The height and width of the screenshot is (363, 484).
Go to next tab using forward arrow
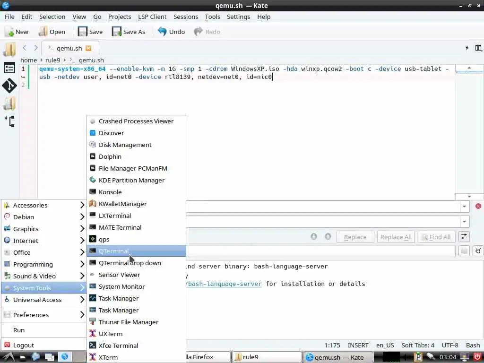pos(36,48)
